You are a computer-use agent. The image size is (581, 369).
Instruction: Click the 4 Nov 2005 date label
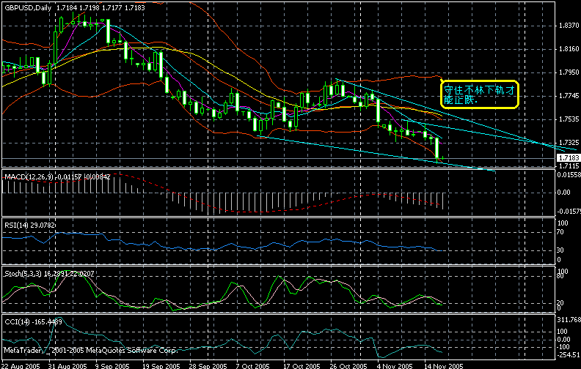coord(393,365)
